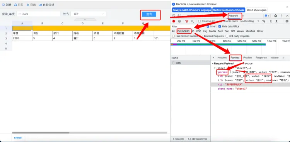The image size is (290, 142).
Task: Click the 查询_年度 date input field
Action: (x=38, y=14)
